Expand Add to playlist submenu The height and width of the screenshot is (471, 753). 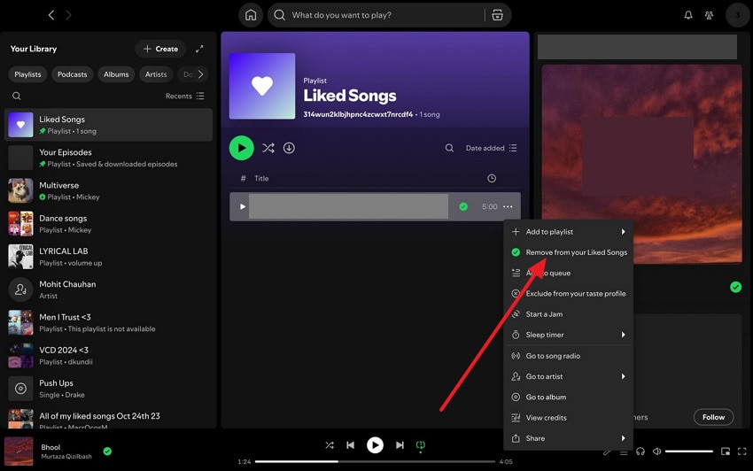click(x=569, y=232)
